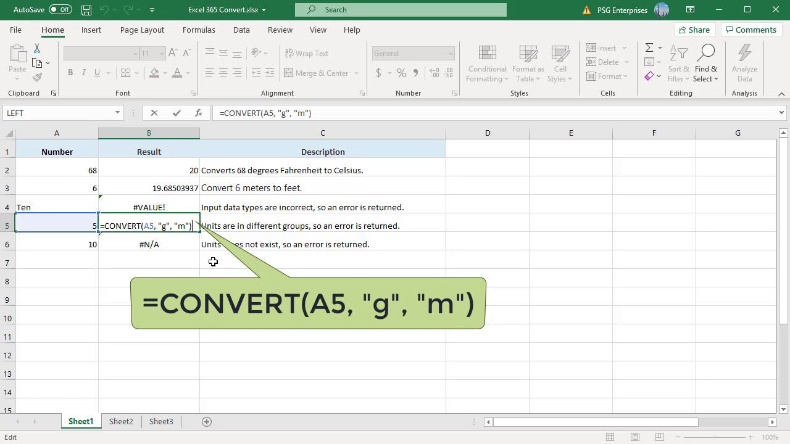The width and height of the screenshot is (790, 444).
Task: Click Analyze Data
Action: (x=744, y=64)
